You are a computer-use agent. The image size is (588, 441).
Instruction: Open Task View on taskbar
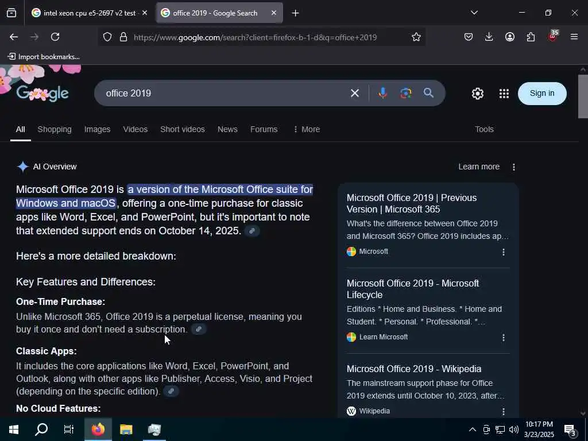coord(69,430)
